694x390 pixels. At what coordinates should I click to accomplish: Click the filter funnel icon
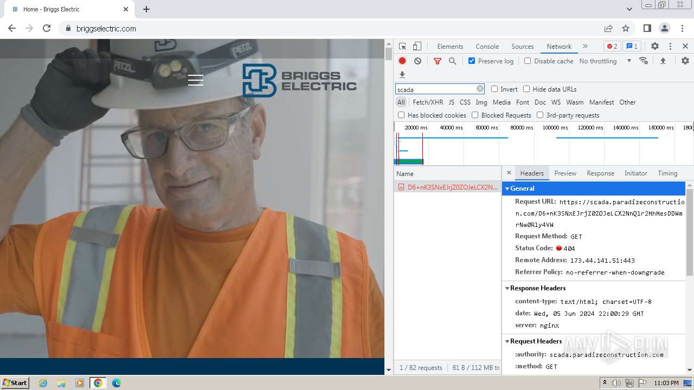click(437, 61)
